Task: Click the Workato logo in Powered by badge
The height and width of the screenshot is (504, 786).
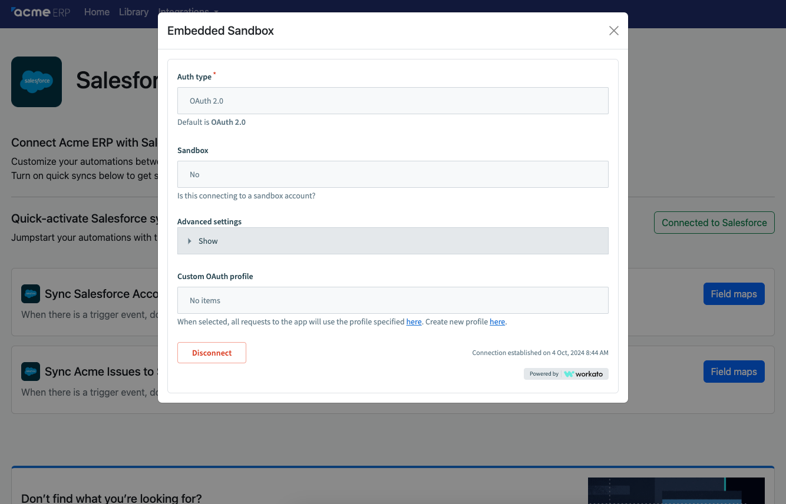Action: point(584,373)
